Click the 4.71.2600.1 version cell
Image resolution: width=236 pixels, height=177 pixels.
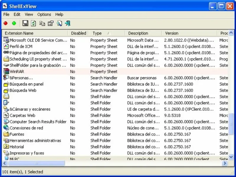pyautogui.click(x=189, y=59)
